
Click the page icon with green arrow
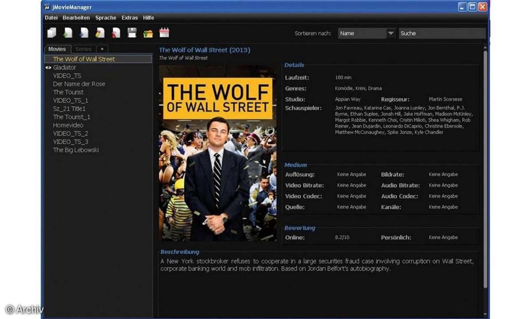coord(68,33)
